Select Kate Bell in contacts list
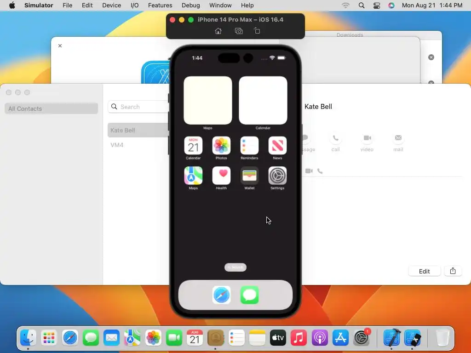471x353 pixels. click(138, 130)
